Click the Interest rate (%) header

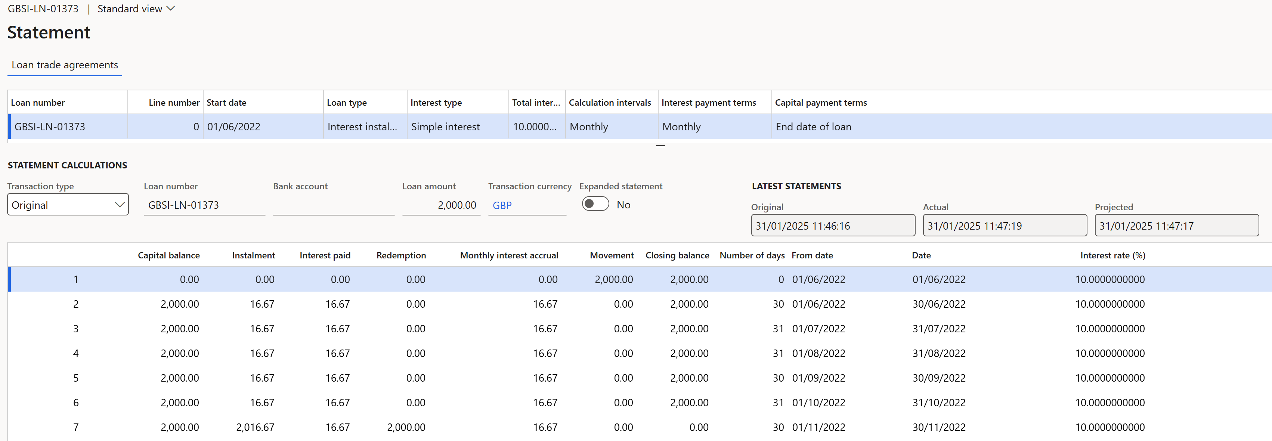click(x=1112, y=255)
